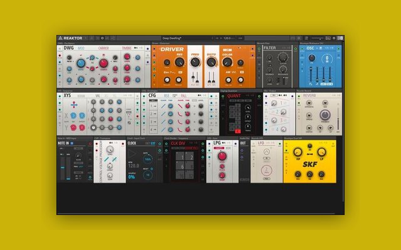Screen dimensions: 401x250
Task: Click the rightmost panel layout icon in header
Action: [x=340, y=38]
